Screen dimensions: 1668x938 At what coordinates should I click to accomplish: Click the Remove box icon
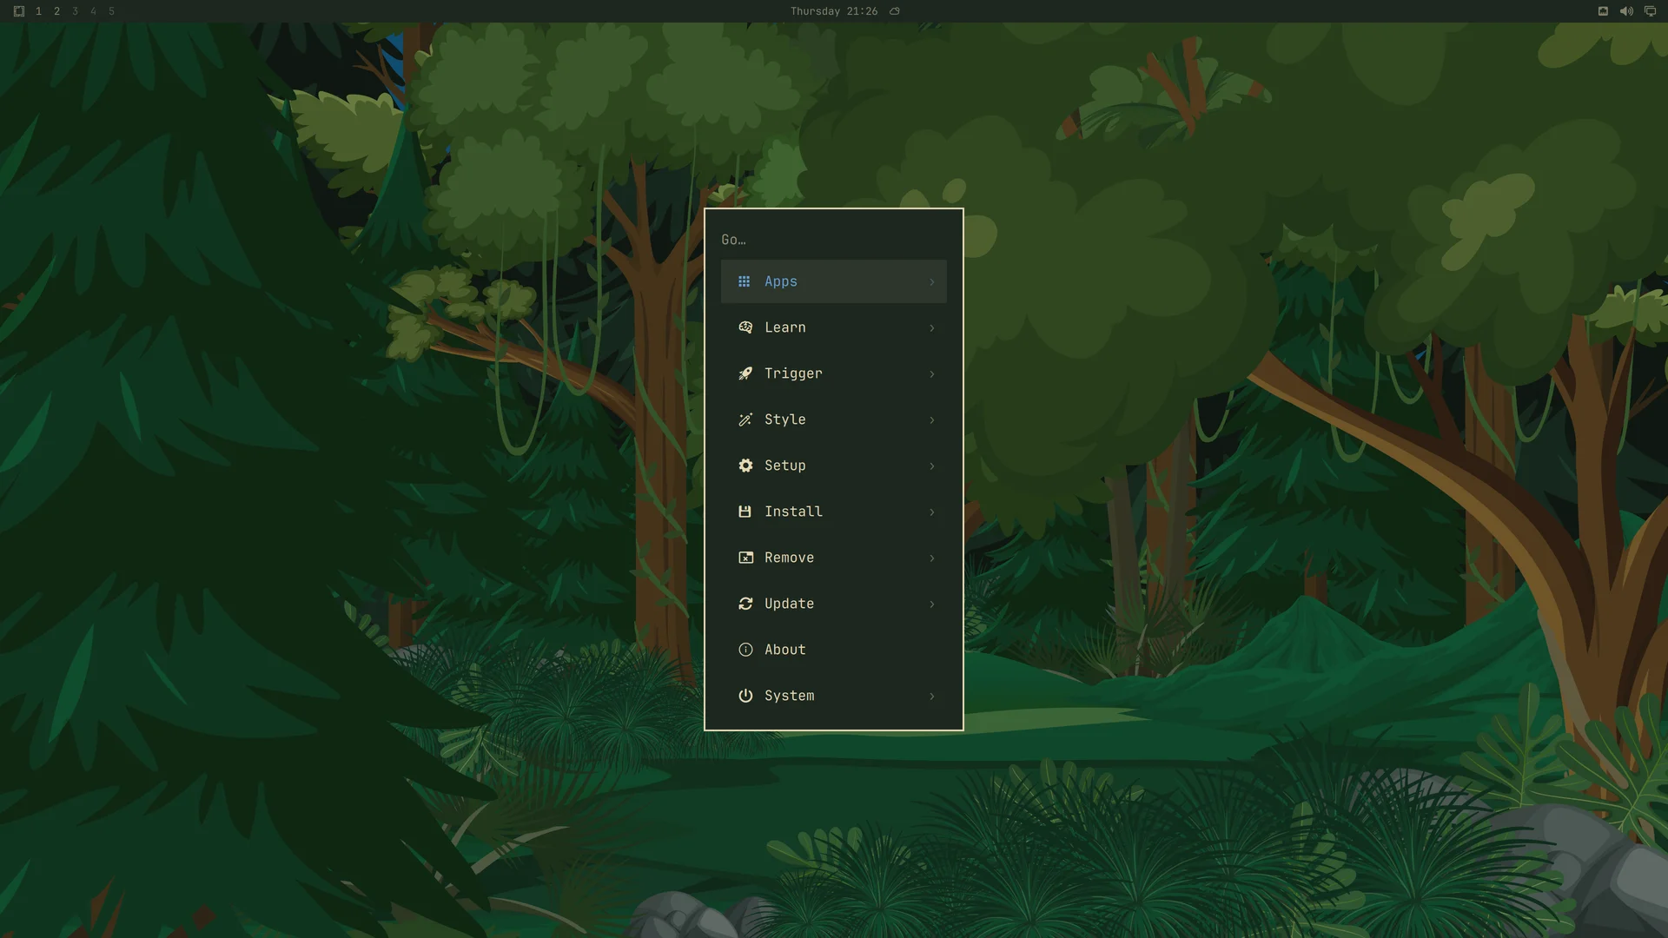tap(745, 558)
